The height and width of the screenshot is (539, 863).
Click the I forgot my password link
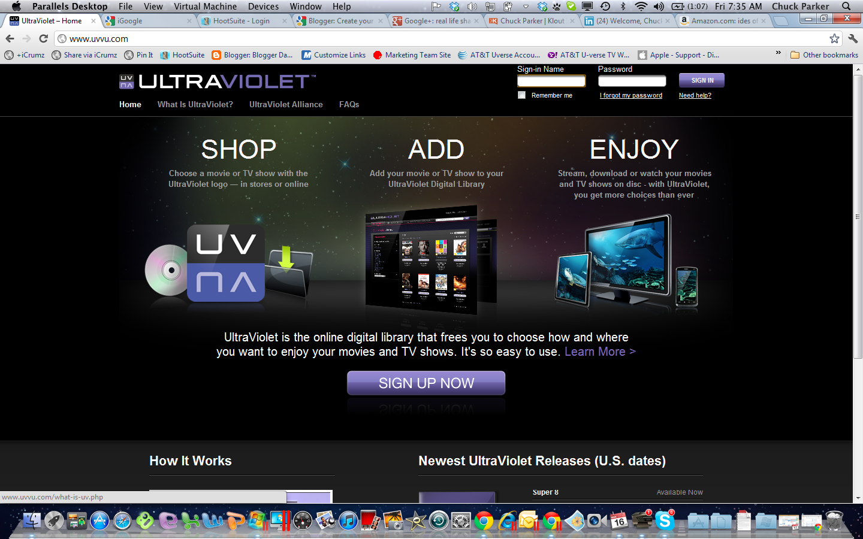click(x=631, y=95)
